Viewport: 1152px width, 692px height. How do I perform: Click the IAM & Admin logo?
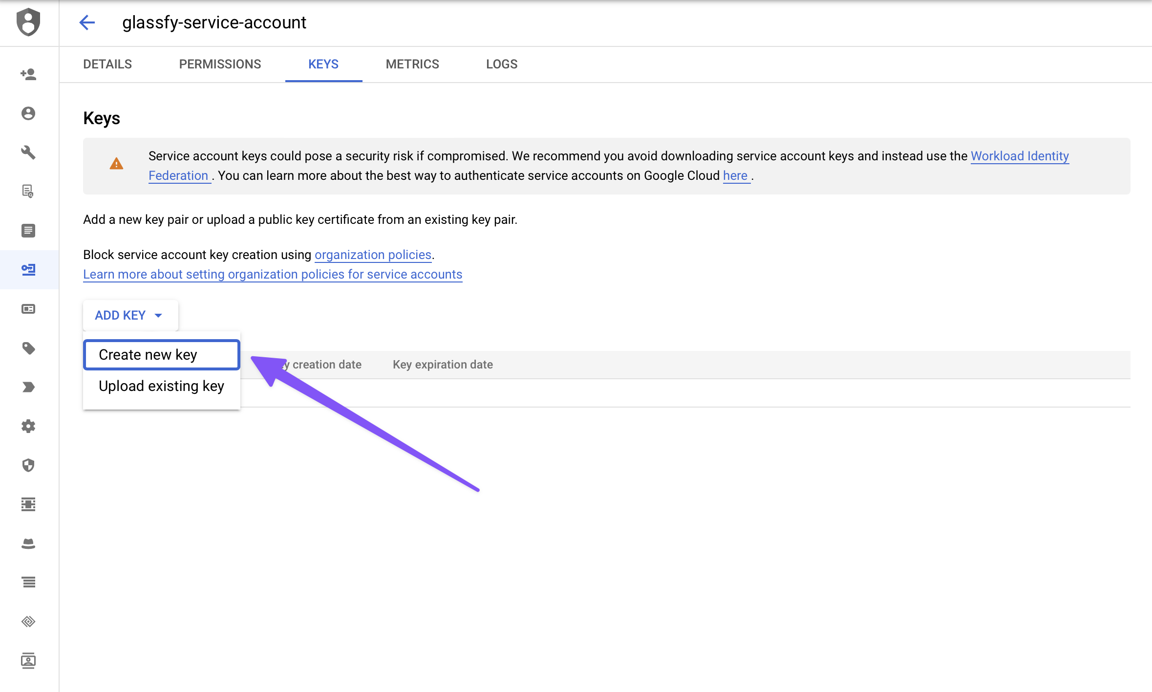coord(28,22)
